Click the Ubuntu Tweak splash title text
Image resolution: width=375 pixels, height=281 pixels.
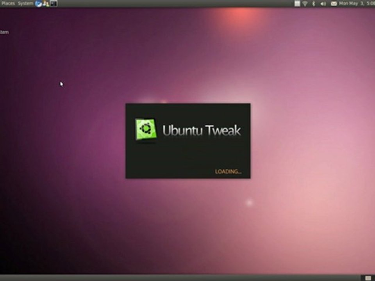point(202,130)
